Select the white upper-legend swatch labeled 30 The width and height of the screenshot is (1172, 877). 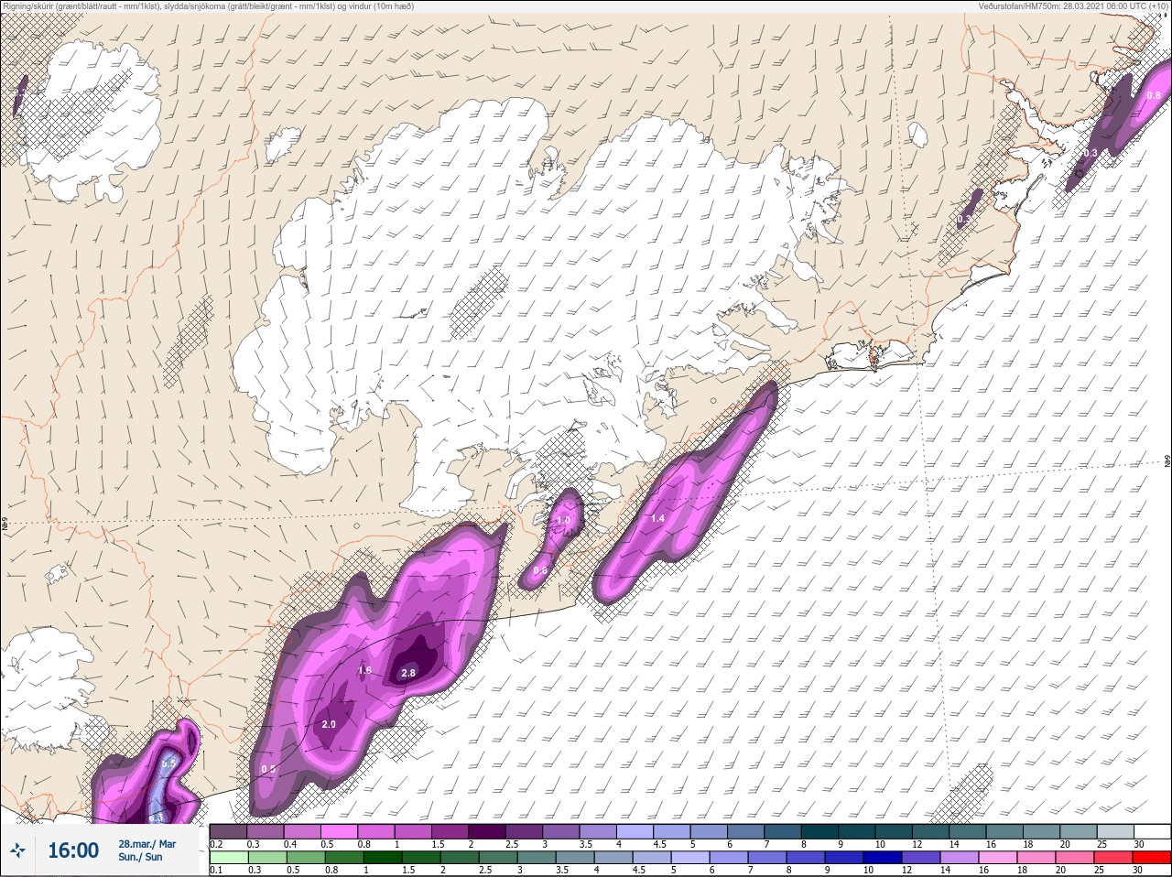point(1151,831)
